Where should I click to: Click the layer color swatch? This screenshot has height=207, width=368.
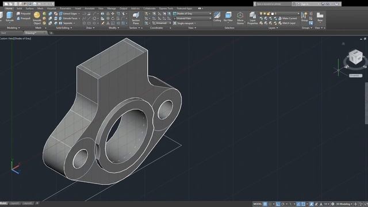(272, 14)
